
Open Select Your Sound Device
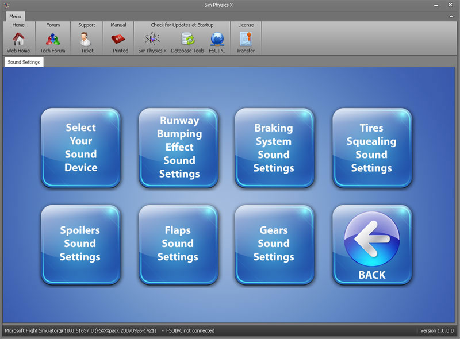80,148
